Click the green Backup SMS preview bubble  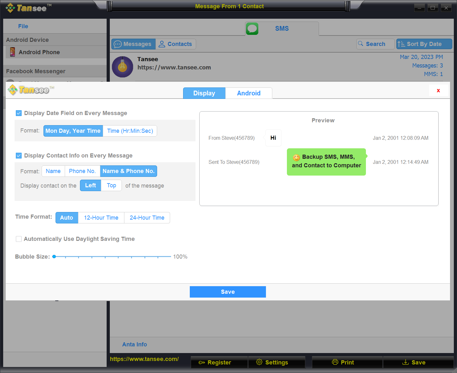click(327, 162)
